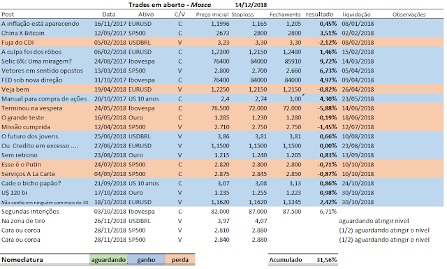Click the blue 'ganho' legend swatch
The image size is (447, 269).
(146, 260)
